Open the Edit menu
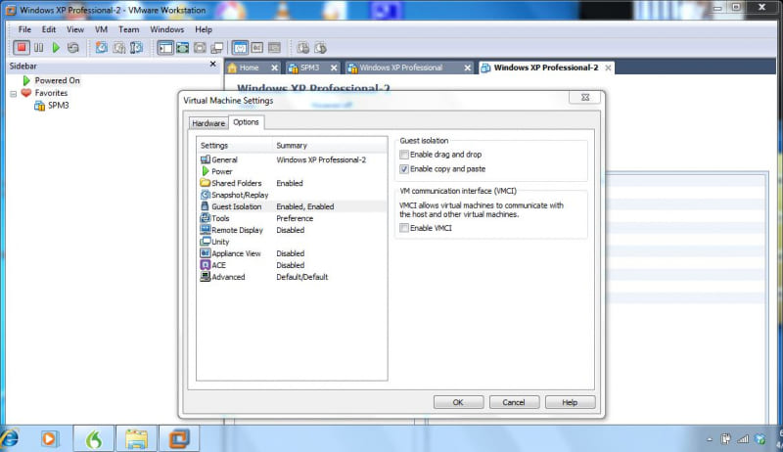 tap(48, 29)
